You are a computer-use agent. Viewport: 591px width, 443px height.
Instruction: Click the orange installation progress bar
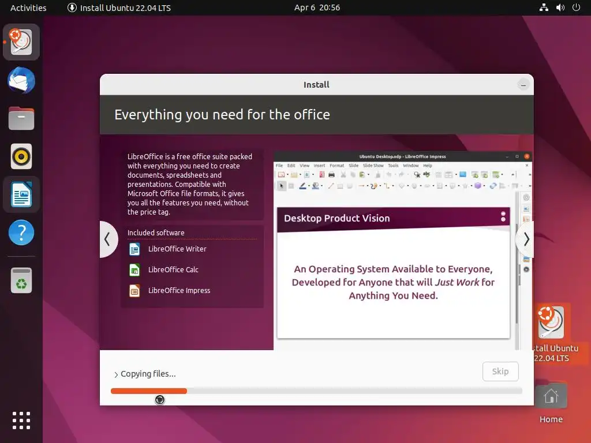[x=149, y=391]
